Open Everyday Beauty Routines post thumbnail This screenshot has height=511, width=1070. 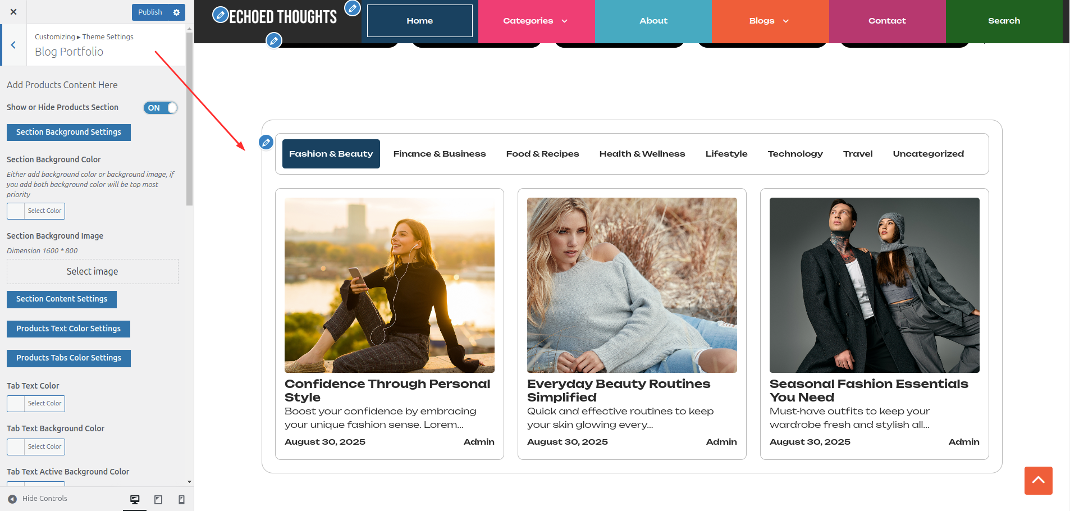pyautogui.click(x=632, y=285)
